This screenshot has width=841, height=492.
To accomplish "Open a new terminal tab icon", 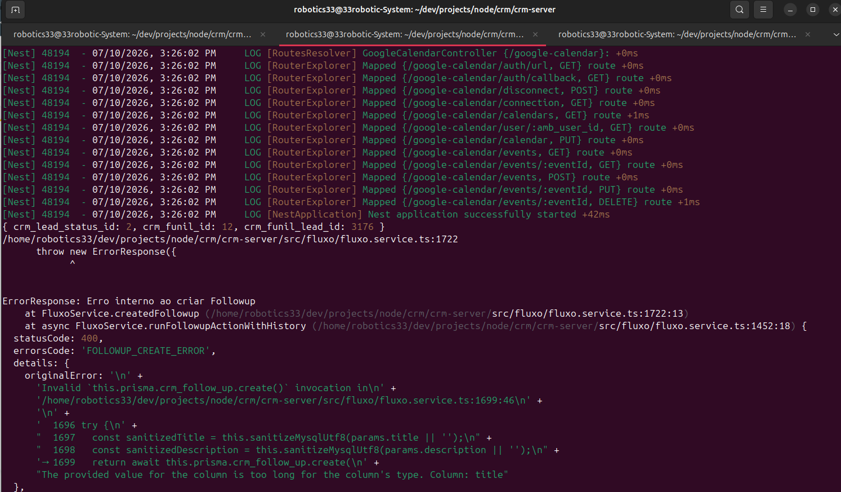I will coord(15,10).
